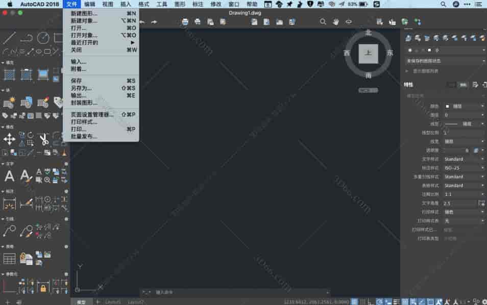
Task: Select the Pan hand tool in the toolbar
Action: click(x=336, y=21)
